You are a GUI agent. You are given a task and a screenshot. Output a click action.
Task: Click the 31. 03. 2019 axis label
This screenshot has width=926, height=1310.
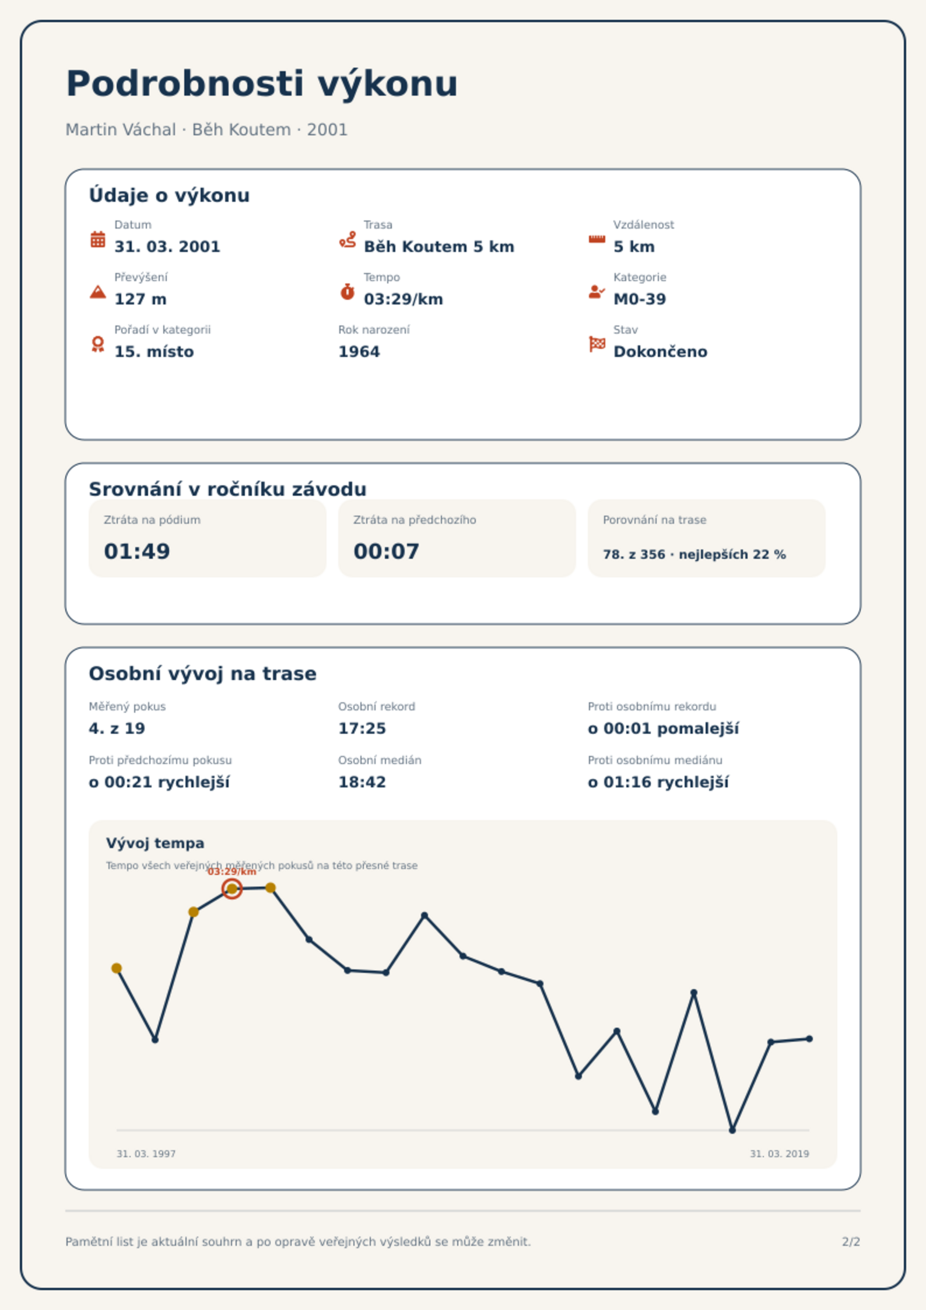pyautogui.click(x=780, y=1154)
